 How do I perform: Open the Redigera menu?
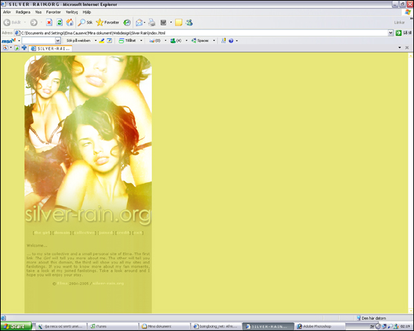pos(23,12)
